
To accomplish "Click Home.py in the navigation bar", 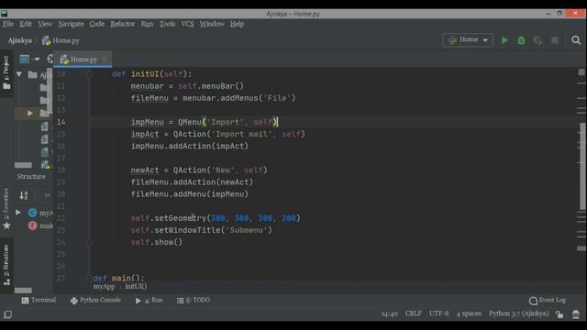I will pos(61,40).
